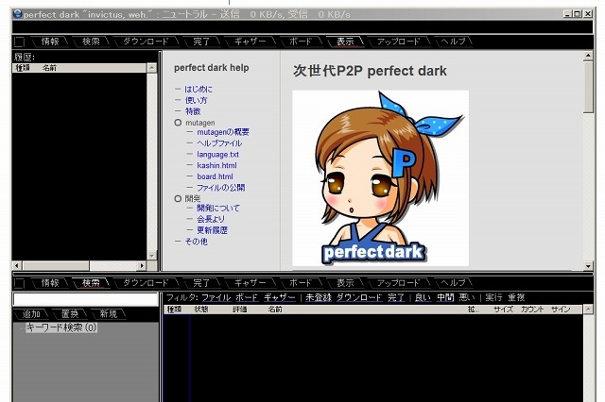Click the 新規 button

coord(109,314)
